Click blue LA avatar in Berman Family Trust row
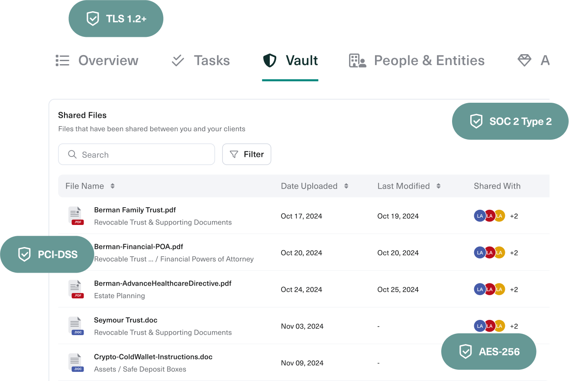 pos(480,216)
